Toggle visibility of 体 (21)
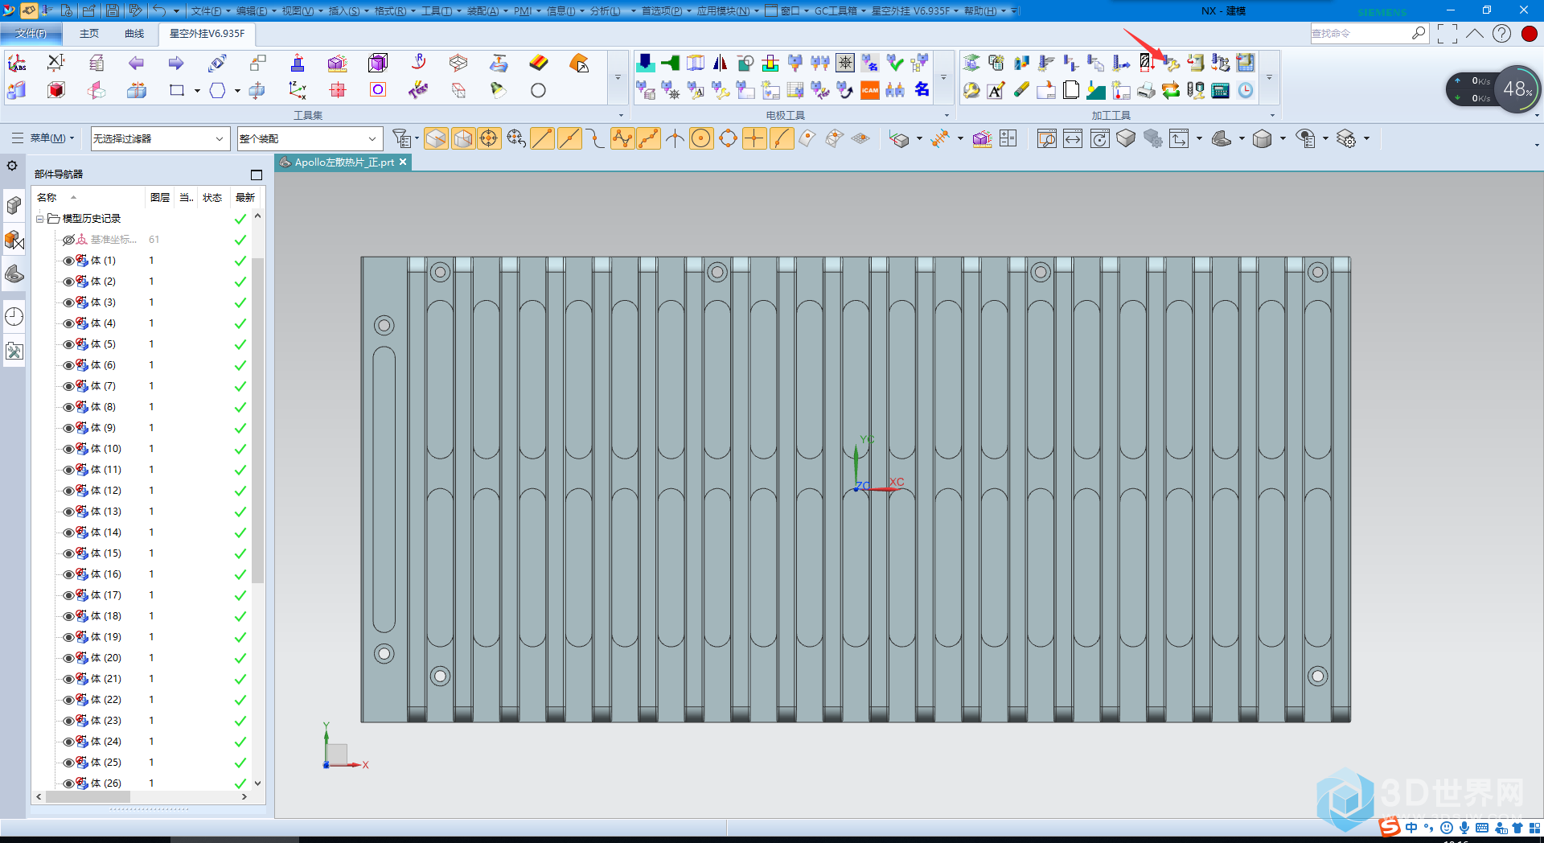This screenshot has height=843, width=1544. click(68, 679)
